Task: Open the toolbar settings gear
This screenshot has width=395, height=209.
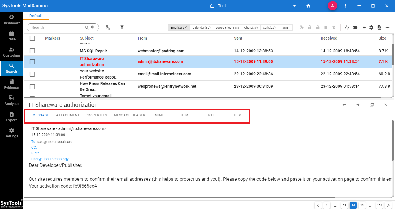Action: (x=371, y=27)
